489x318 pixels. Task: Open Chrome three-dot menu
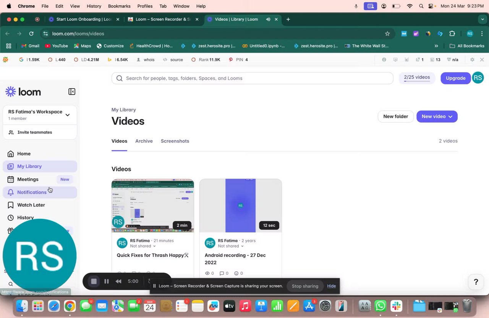click(x=482, y=34)
